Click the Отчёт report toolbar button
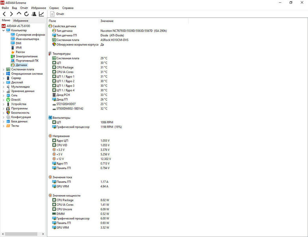Screen dimensions: 308x237 pos(57,14)
